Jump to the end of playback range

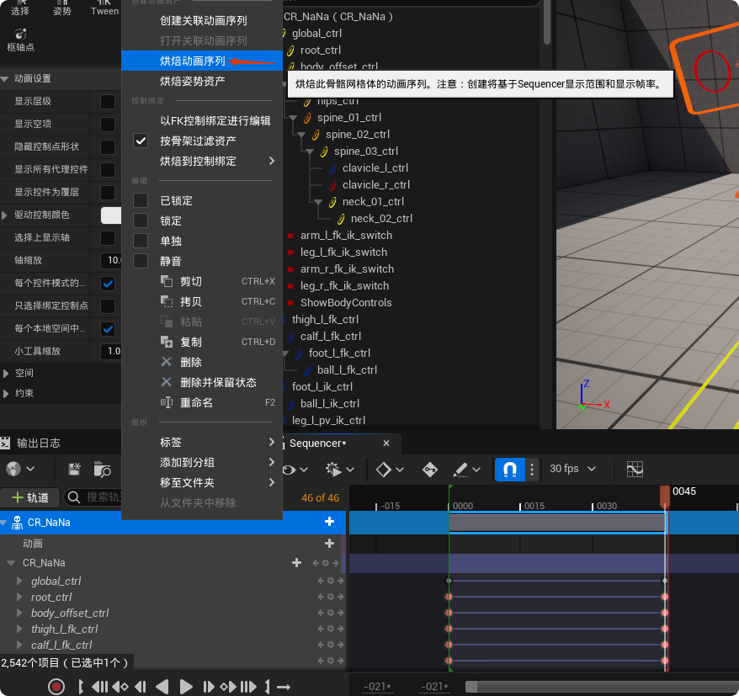[x=248, y=687]
